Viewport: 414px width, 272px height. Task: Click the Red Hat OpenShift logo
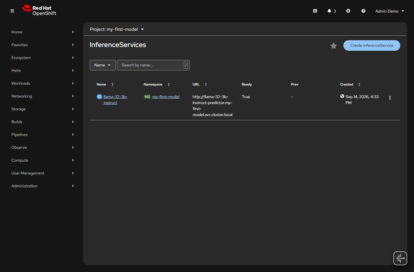pyautogui.click(x=39, y=11)
